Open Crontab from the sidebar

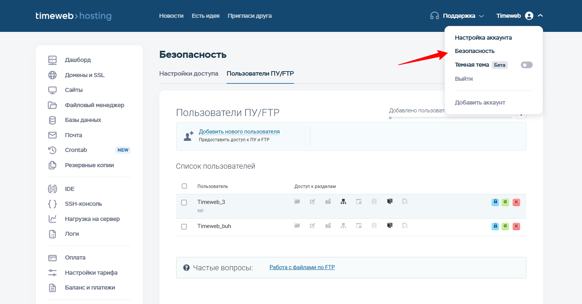(x=76, y=150)
